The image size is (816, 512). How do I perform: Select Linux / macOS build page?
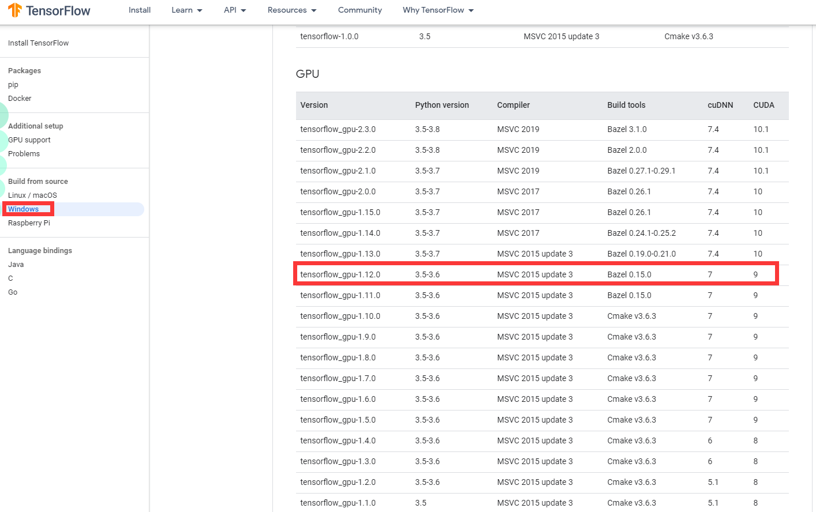coord(32,195)
